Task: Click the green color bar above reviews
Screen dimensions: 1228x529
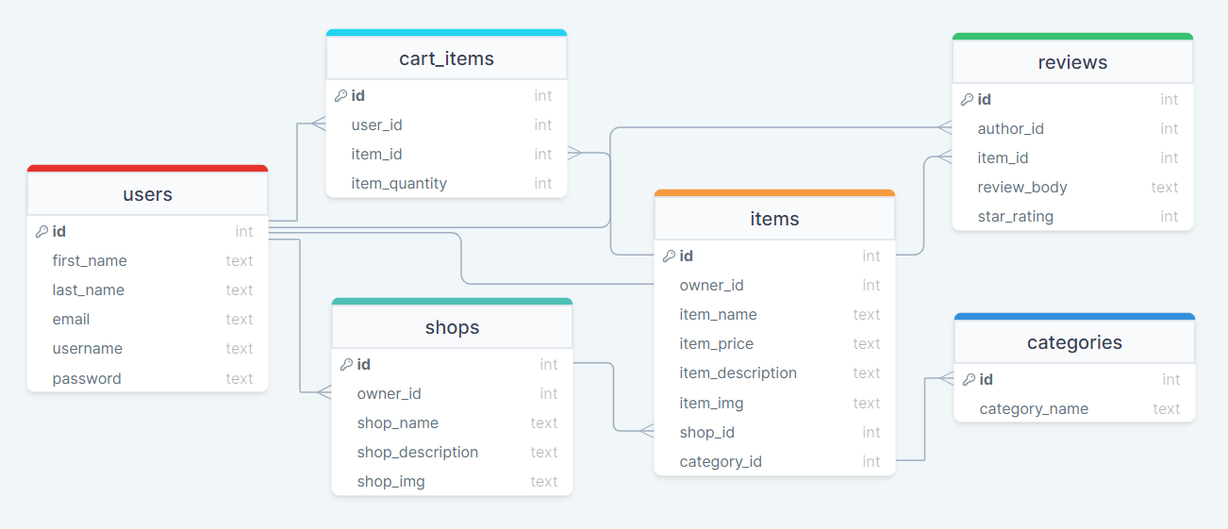Action: click(1073, 37)
